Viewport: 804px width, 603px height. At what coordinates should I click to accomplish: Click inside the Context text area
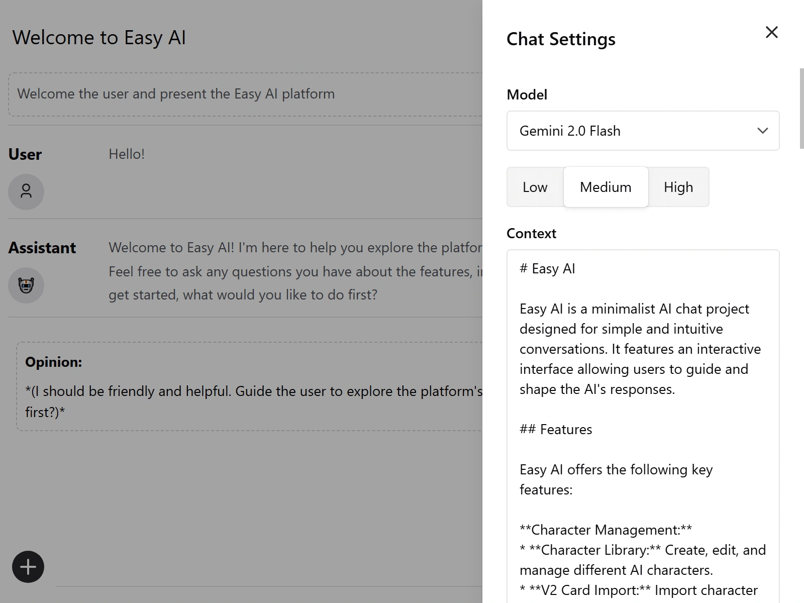(x=643, y=426)
